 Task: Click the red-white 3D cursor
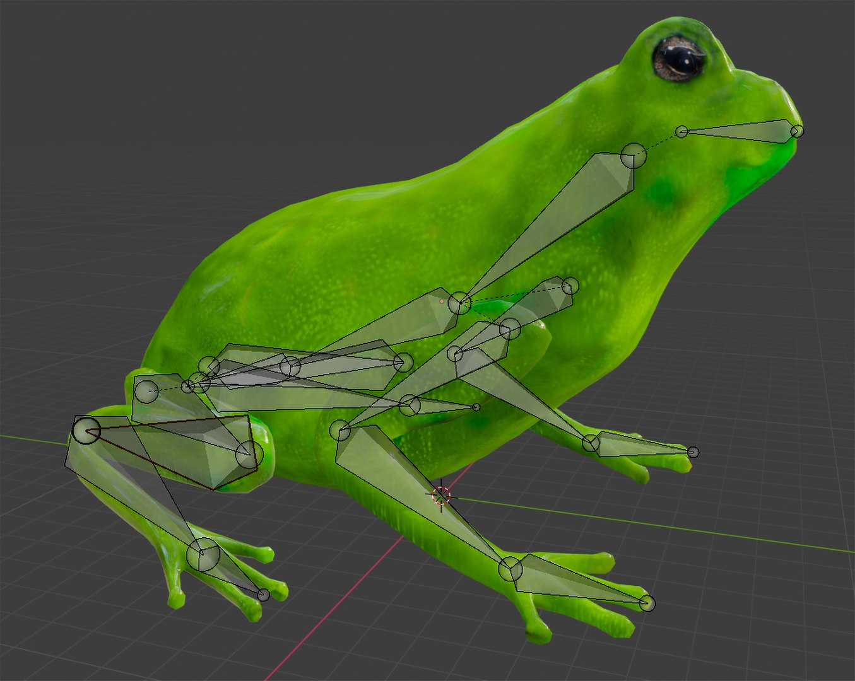441,496
